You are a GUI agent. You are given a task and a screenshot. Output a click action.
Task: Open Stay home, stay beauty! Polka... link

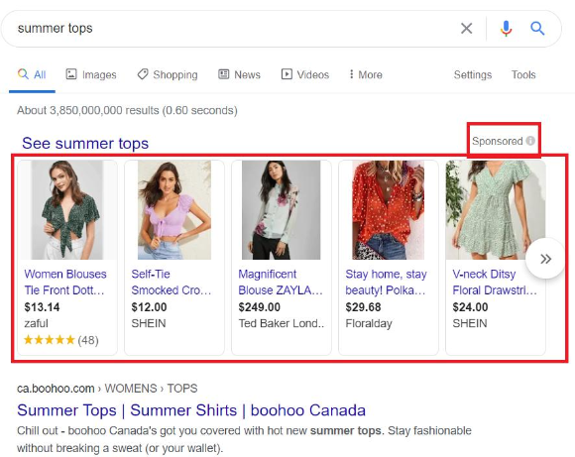[387, 283]
